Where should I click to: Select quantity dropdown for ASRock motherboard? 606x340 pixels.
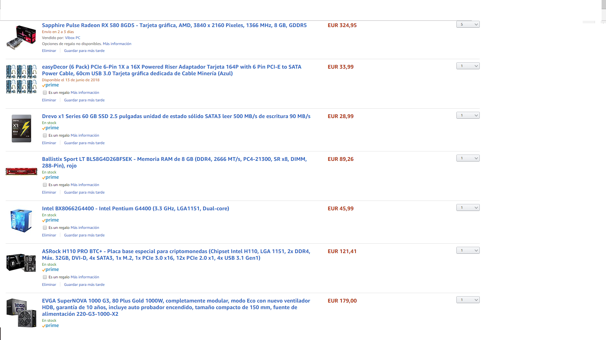pos(468,250)
